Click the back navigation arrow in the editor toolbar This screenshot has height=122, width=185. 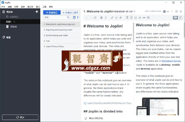click(x=87, y=18)
